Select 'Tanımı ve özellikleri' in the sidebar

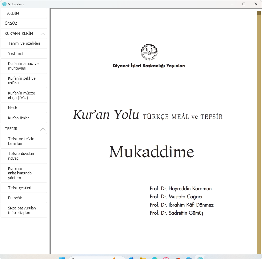click(24, 43)
